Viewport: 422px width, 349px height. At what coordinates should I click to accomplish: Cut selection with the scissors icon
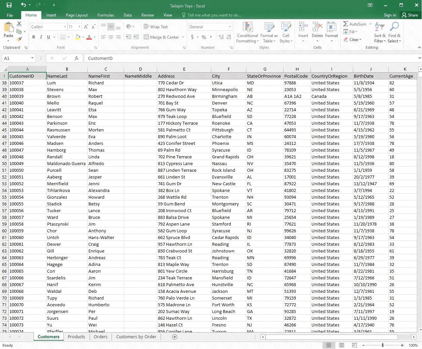(x=19, y=24)
